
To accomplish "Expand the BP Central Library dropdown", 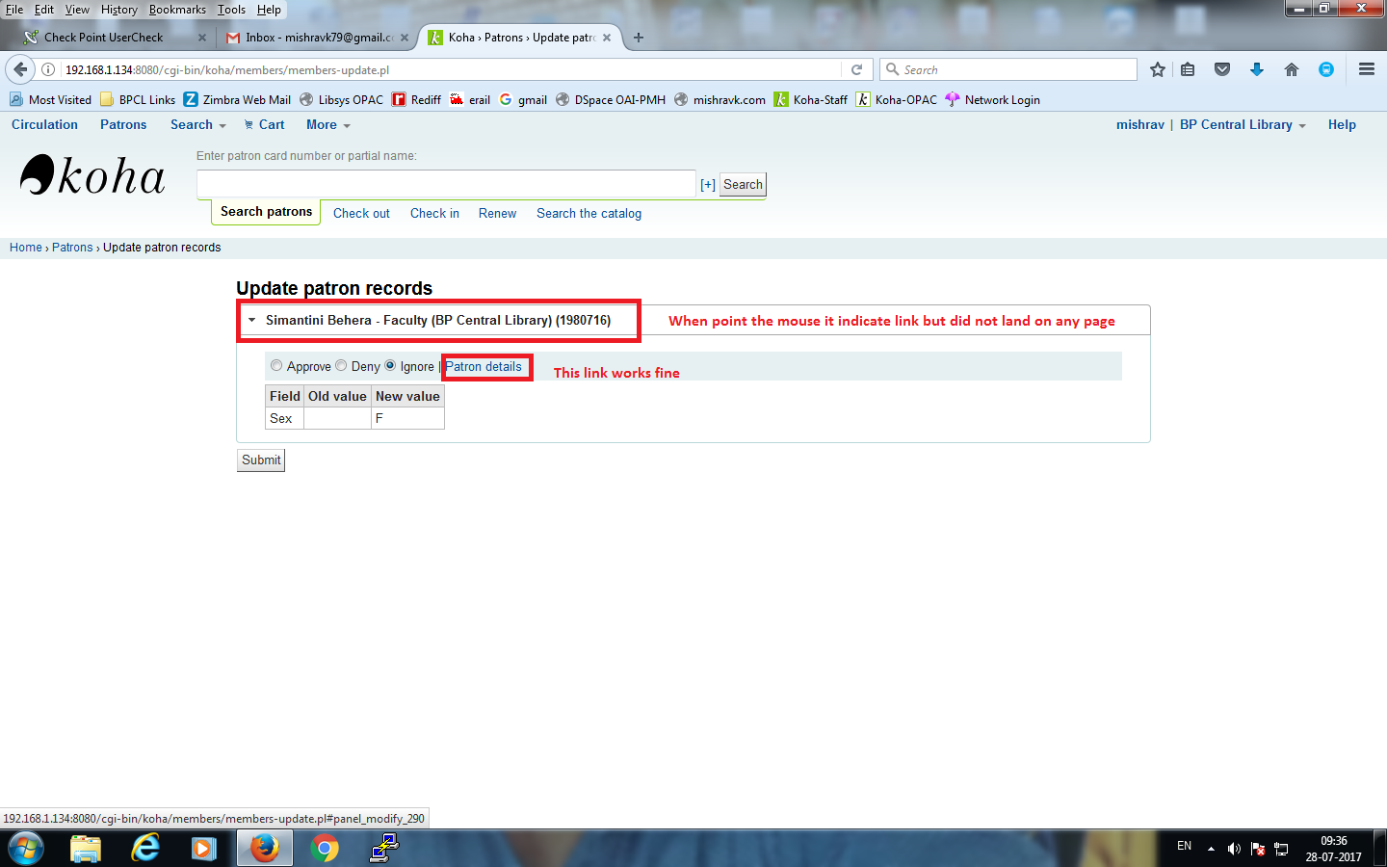I will 1242,125.
